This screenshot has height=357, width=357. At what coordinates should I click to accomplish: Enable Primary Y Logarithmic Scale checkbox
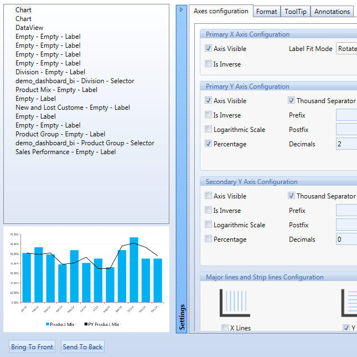208,129
